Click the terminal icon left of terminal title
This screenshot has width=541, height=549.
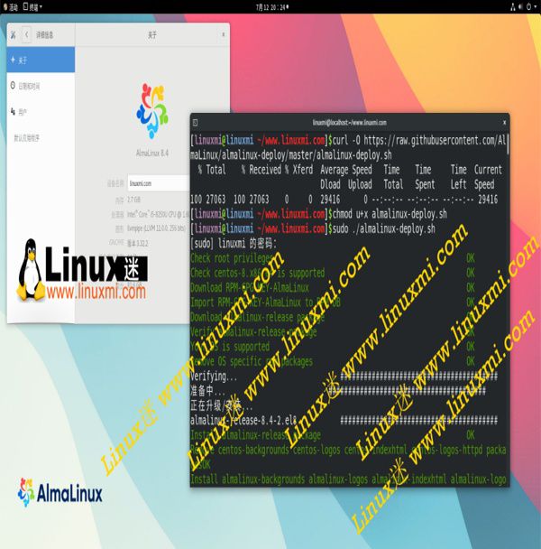click(195, 123)
